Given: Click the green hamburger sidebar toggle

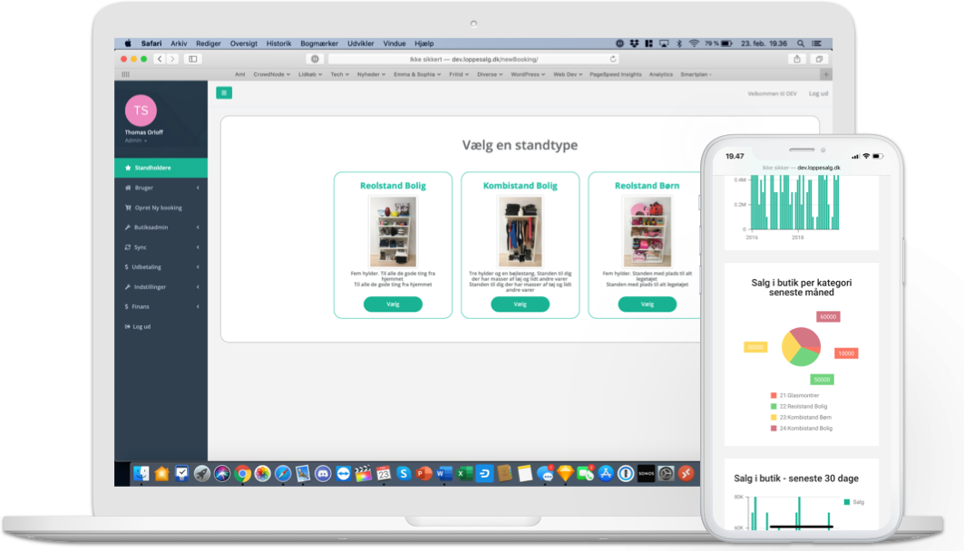Looking at the screenshot, I should click(224, 92).
